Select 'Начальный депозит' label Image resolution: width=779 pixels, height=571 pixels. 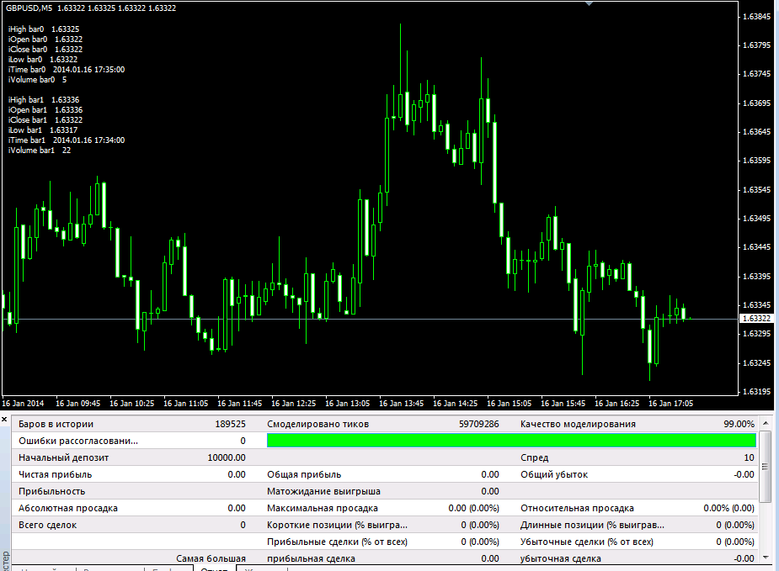point(64,457)
